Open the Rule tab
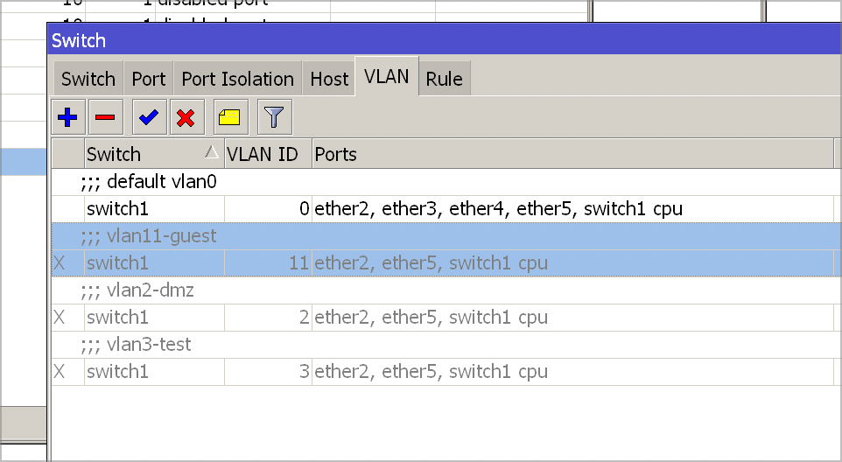Viewport: 842px width, 462px height. pyautogui.click(x=444, y=79)
